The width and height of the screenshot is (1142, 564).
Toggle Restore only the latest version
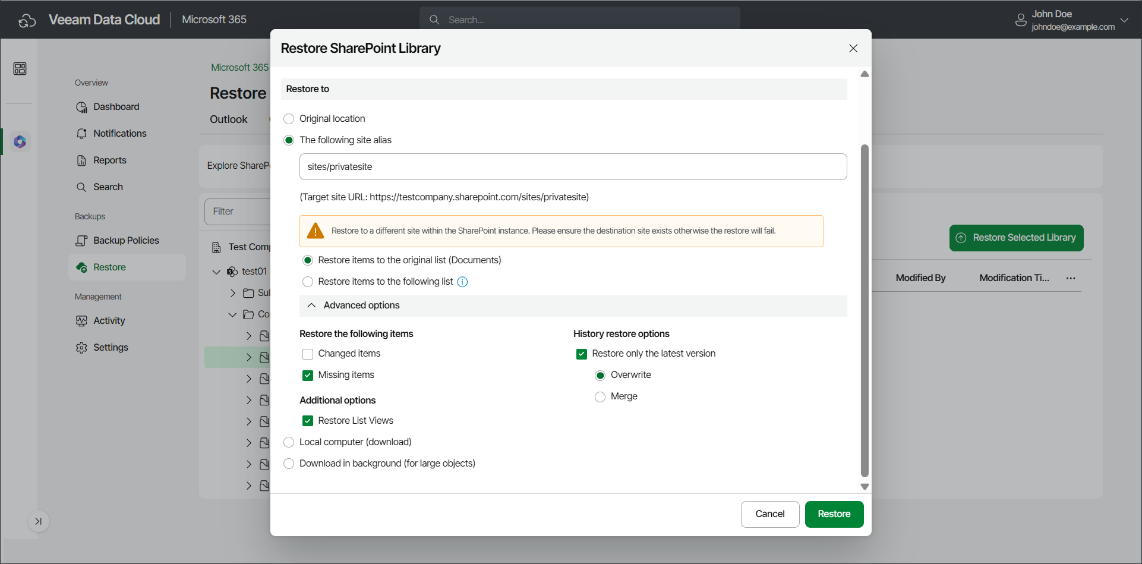tap(582, 354)
